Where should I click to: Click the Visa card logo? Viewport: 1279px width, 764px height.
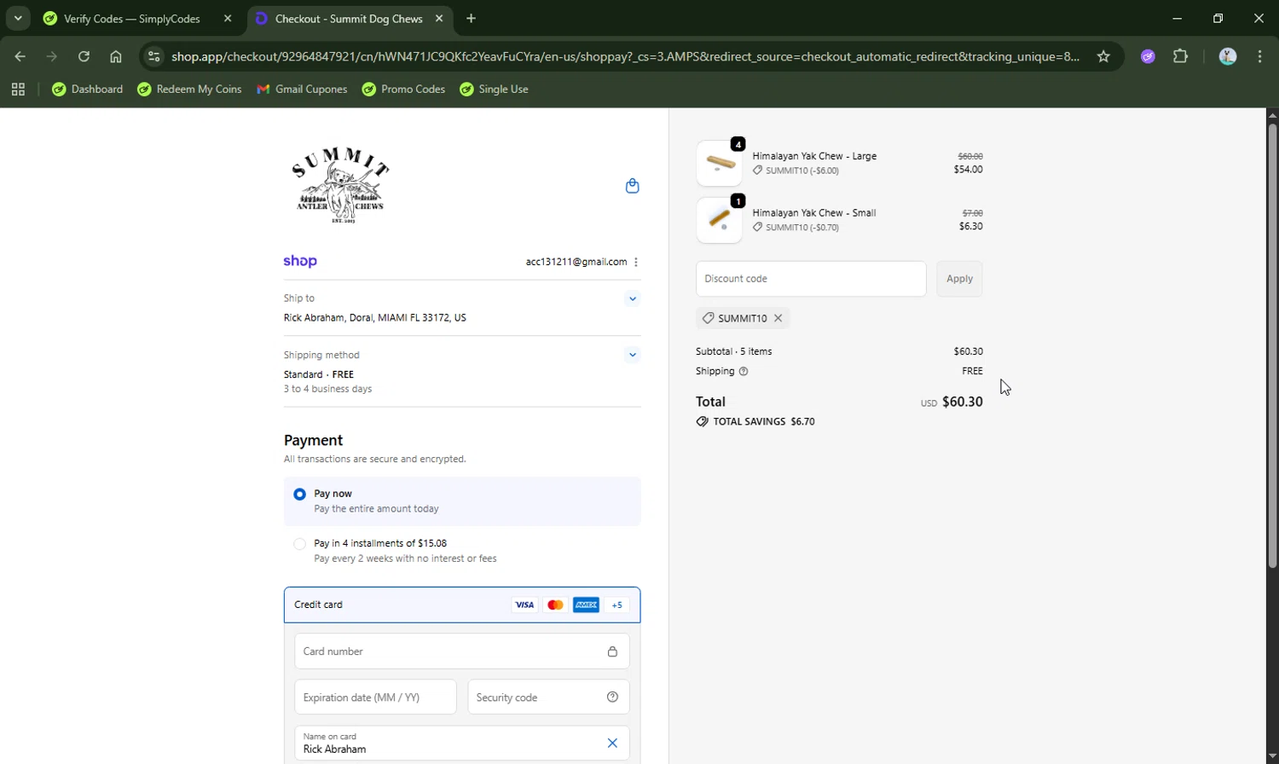[x=524, y=605]
